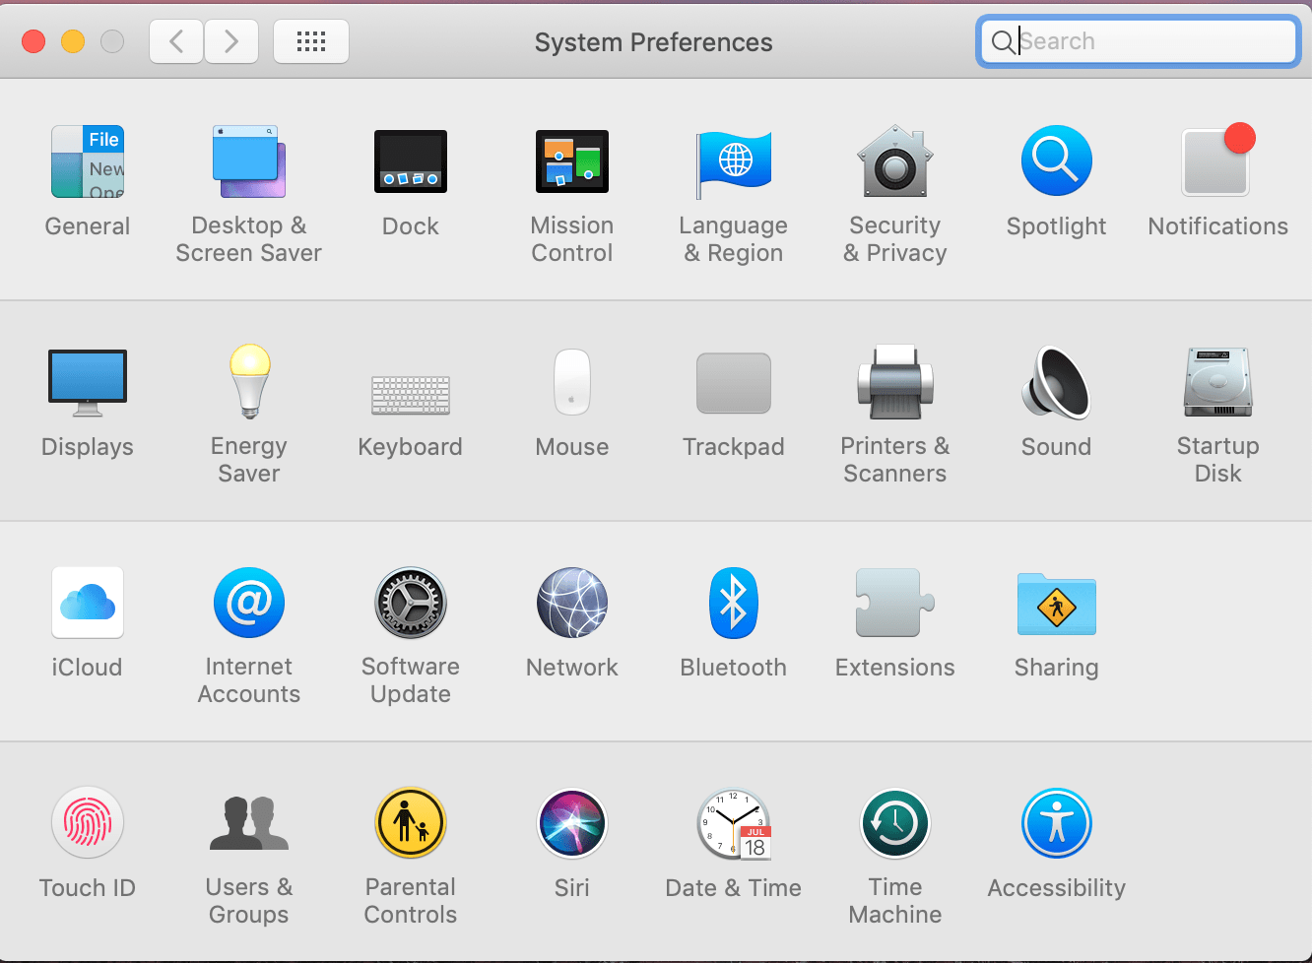Click the Search field
The width and height of the screenshot is (1312, 963).
(x=1139, y=41)
